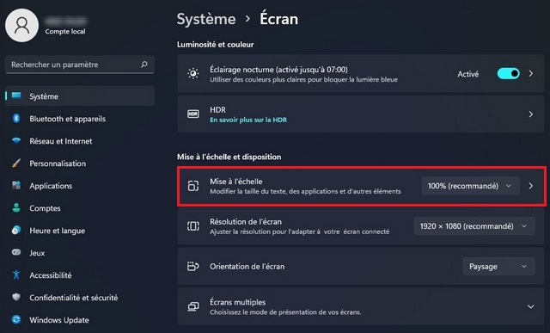Go back to Système breadcrumb
Viewport: 550px width, 333px height.
click(x=206, y=19)
